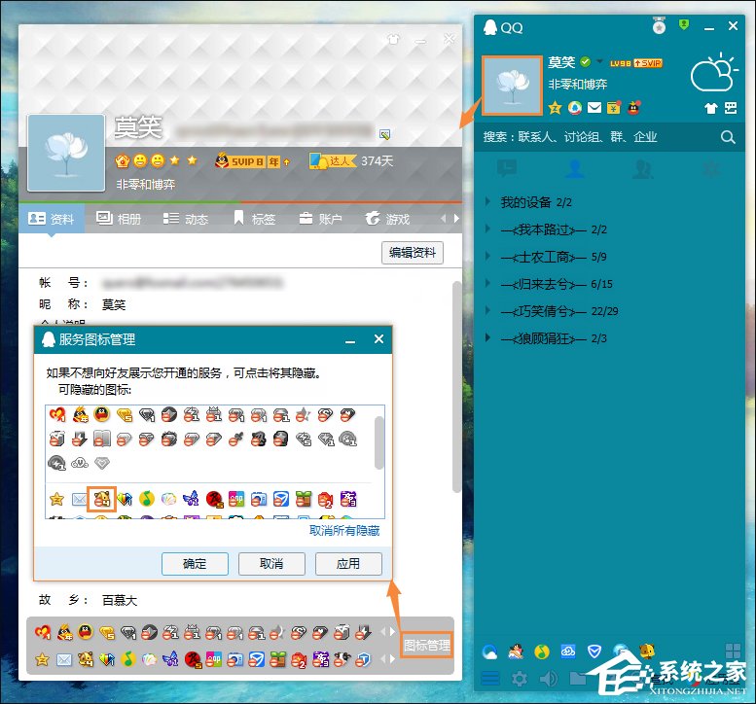Open skin changer shirt icon in QQ panel
This screenshot has width=756, height=704.
coord(711,108)
